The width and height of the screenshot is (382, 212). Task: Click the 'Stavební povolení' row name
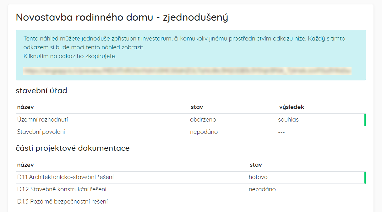(x=41, y=132)
